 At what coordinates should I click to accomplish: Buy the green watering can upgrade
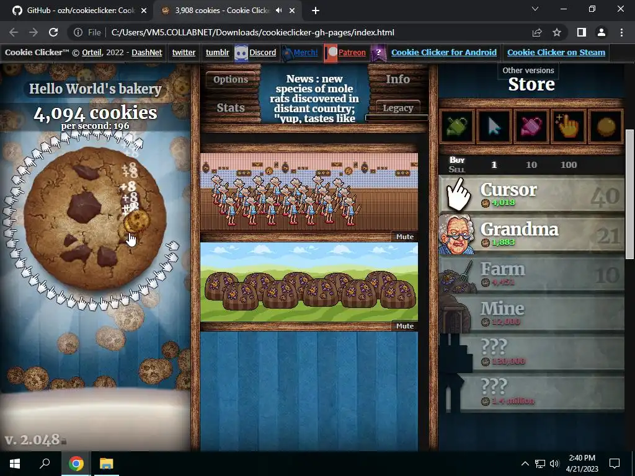[x=457, y=126]
